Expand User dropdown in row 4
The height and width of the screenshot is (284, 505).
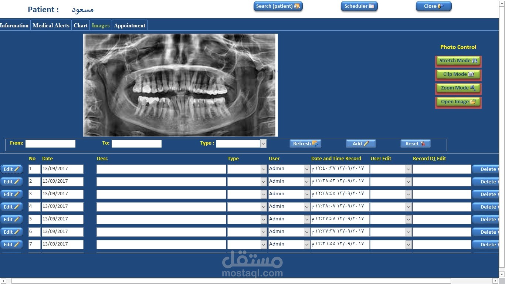click(307, 207)
